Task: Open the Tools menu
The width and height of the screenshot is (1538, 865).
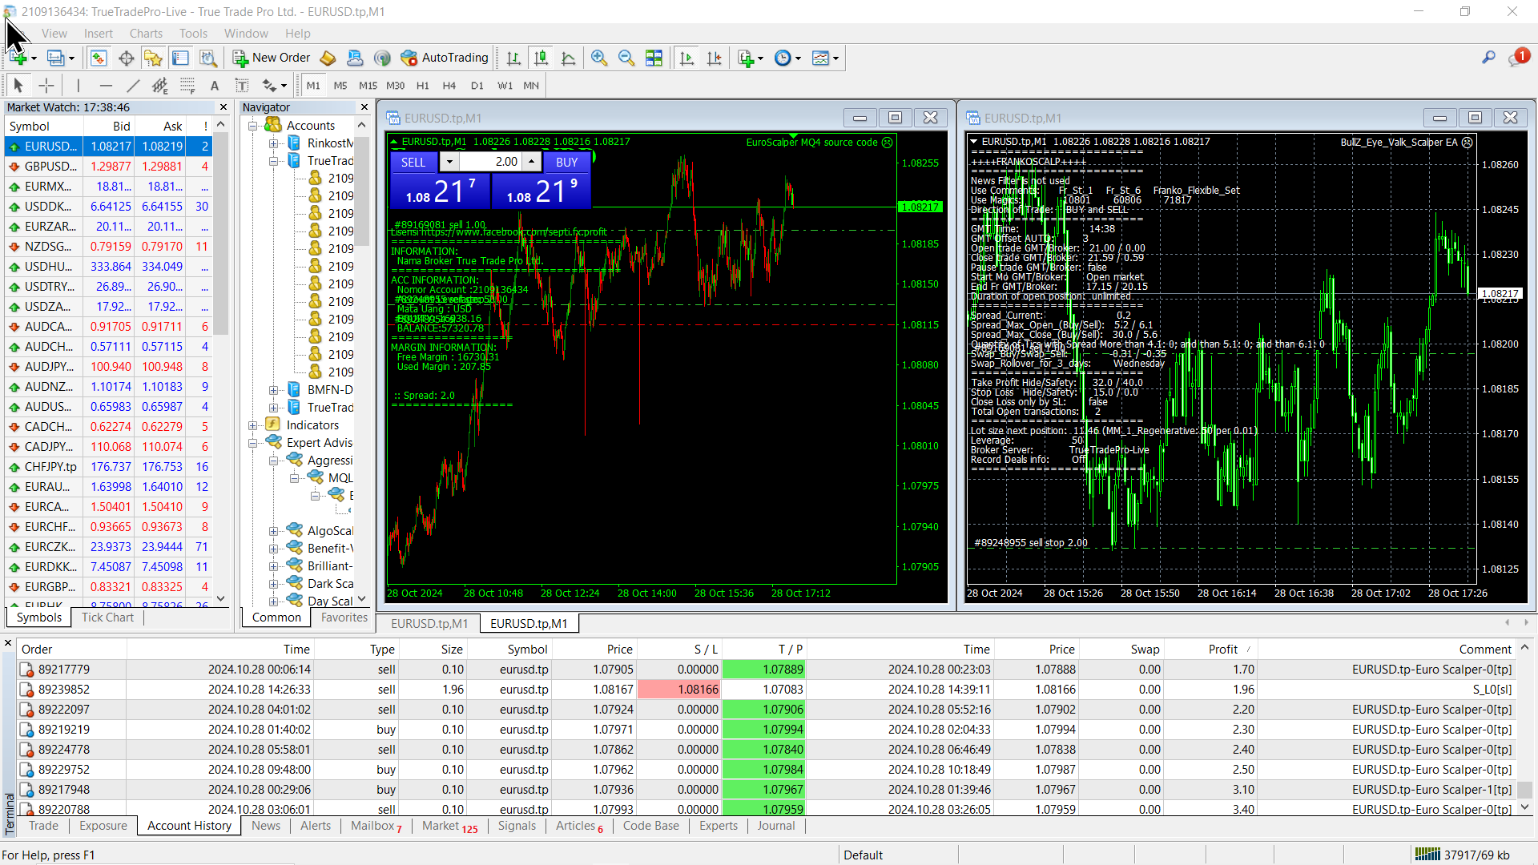Action: pyautogui.click(x=193, y=34)
